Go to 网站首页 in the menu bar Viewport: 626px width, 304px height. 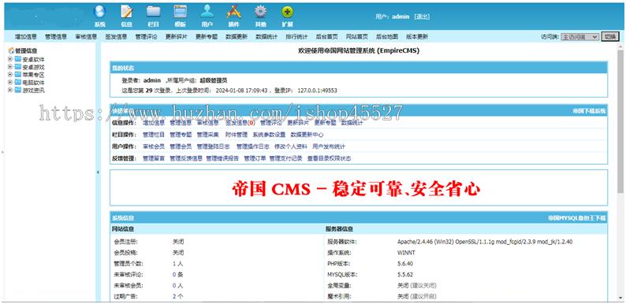357,37
